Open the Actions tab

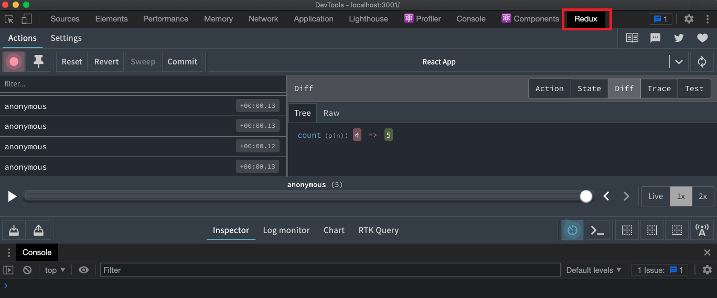pos(23,38)
